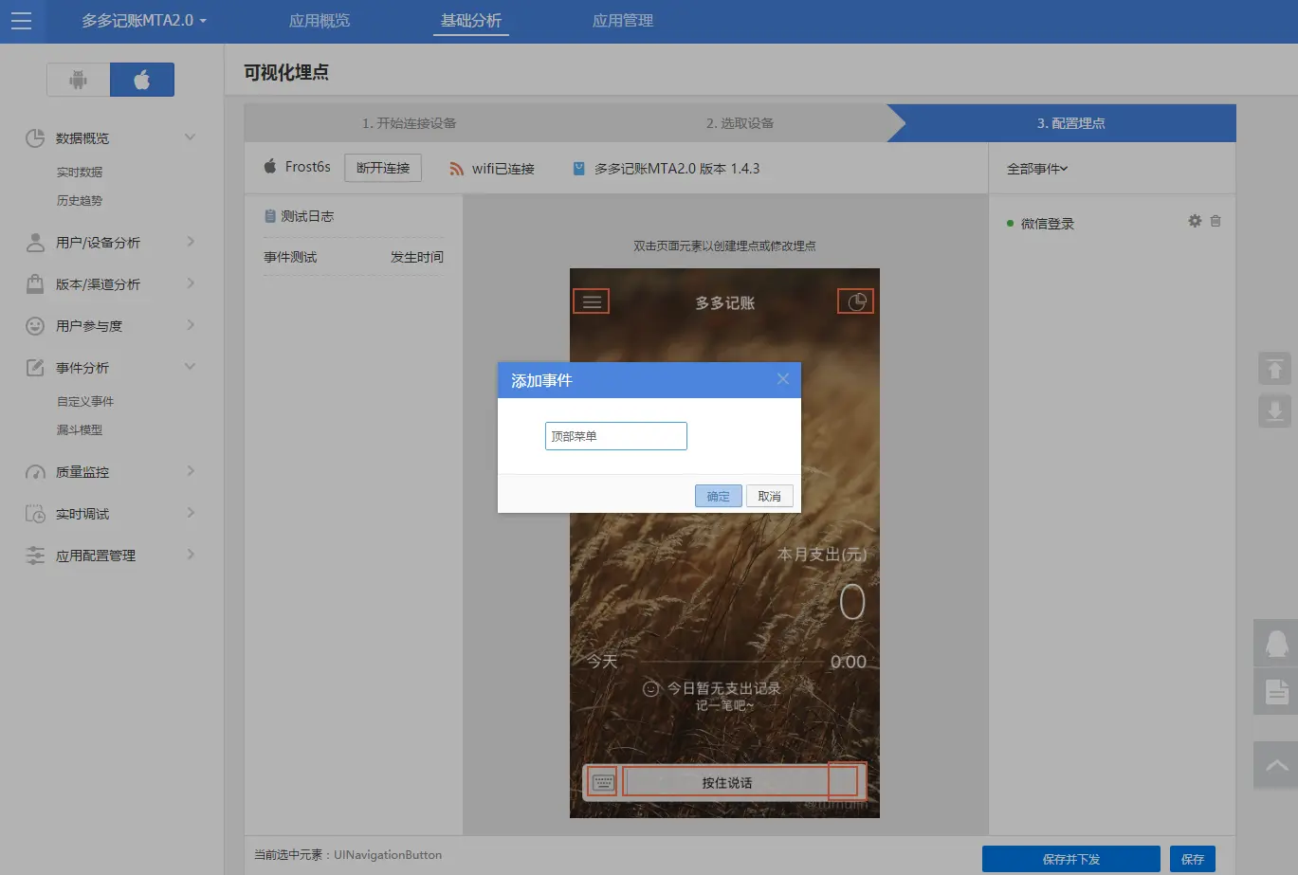Click the 版本/渠道分析 bag icon
The height and width of the screenshot is (875, 1298).
[x=35, y=284]
